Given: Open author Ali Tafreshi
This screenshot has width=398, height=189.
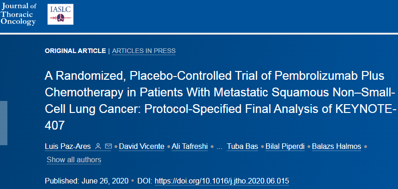Looking at the screenshot, I should (190, 147).
